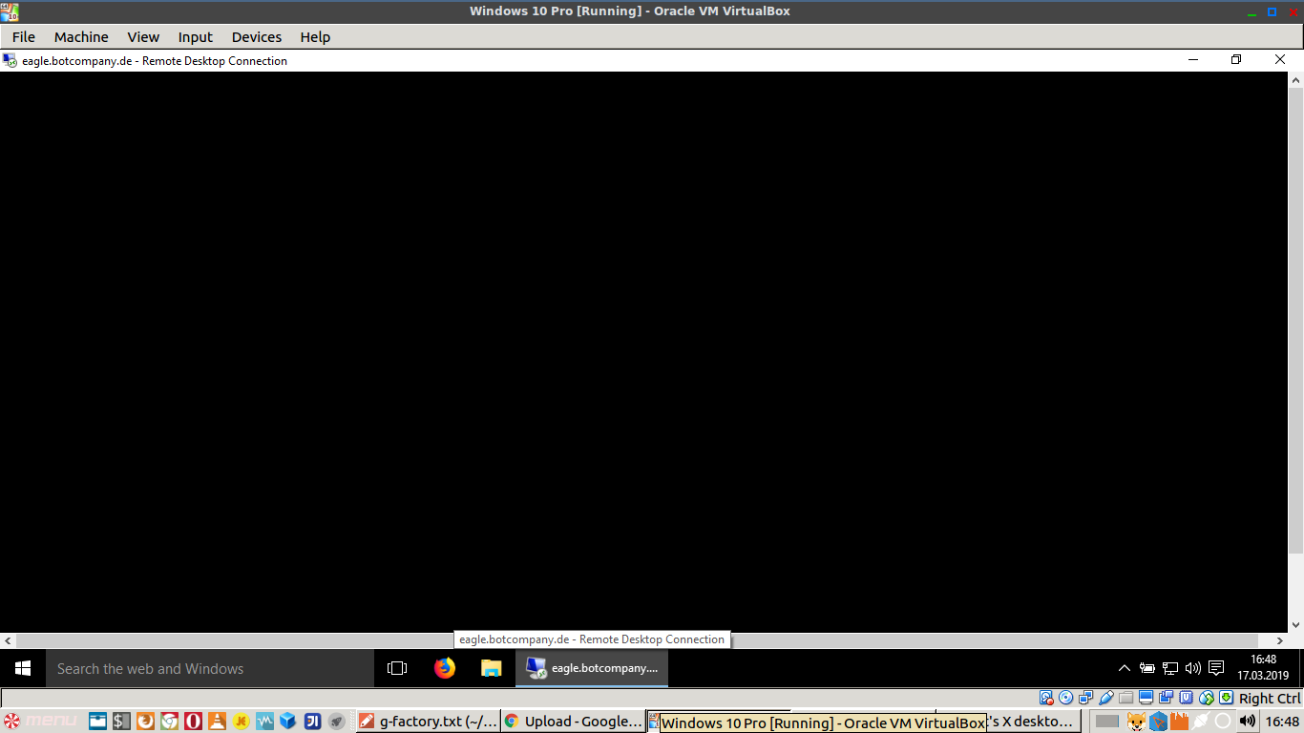Click the VirtualBox USB devices status icon
Image resolution: width=1304 pixels, height=733 pixels.
click(1106, 698)
